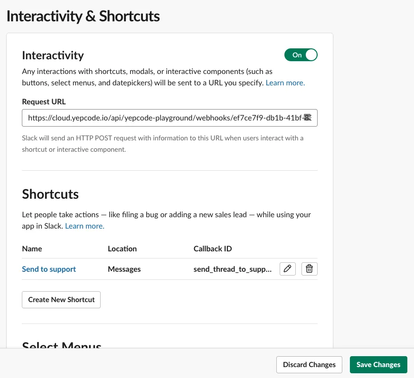Click the Name column header

click(32, 249)
